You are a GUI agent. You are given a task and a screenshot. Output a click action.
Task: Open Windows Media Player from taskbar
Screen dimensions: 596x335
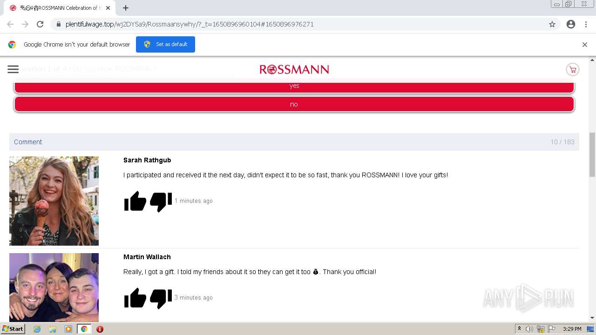pyautogui.click(x=68, y=329)
